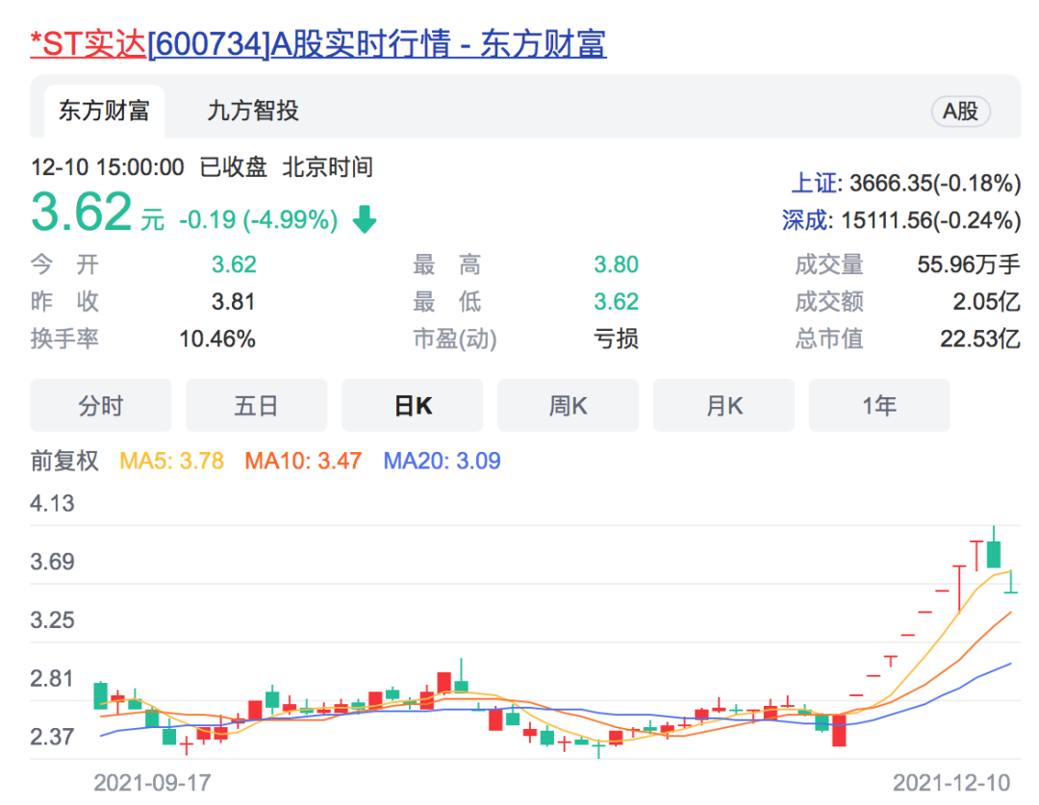Screen dimensions: 1039x805
Task: Click the first green candlestick of the chart
Action: (101, 695)
